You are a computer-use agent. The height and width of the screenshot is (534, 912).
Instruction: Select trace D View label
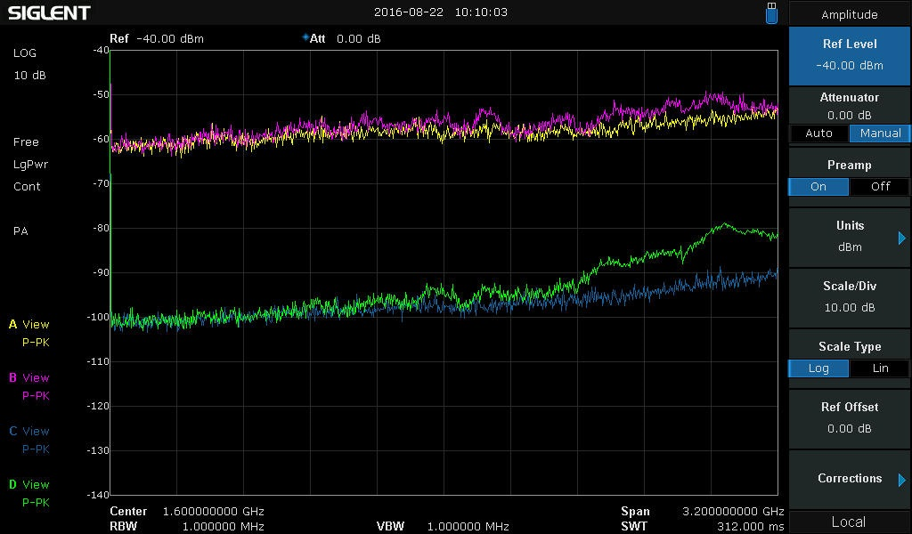pos(29,485)
